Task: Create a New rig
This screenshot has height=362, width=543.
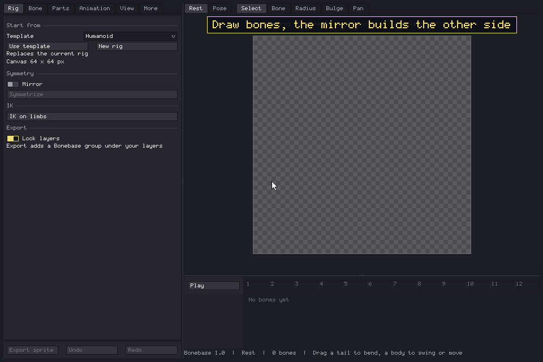Action: [137, 46]
